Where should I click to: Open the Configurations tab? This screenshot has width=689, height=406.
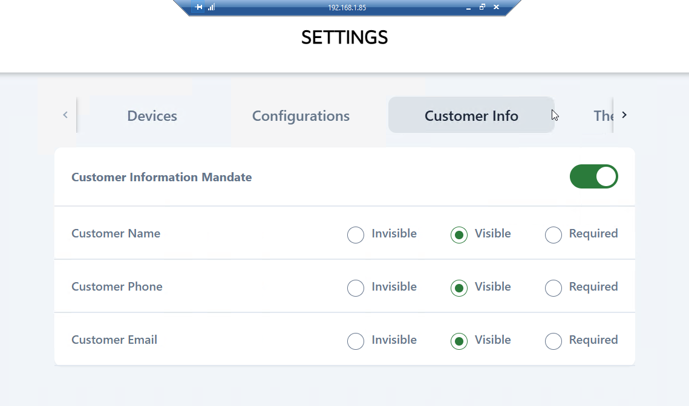[301, 115]
